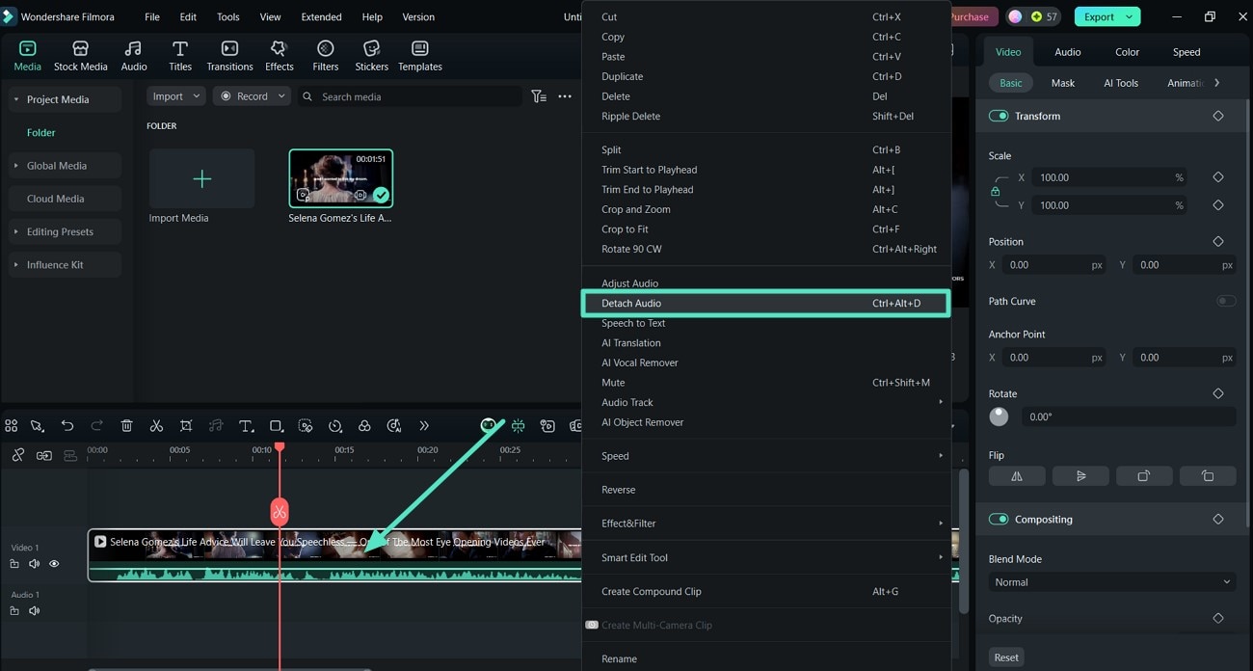Viewport: 1253px width, 671px height.
Task: Mute the Video 1 track
Action: (34, 564)
